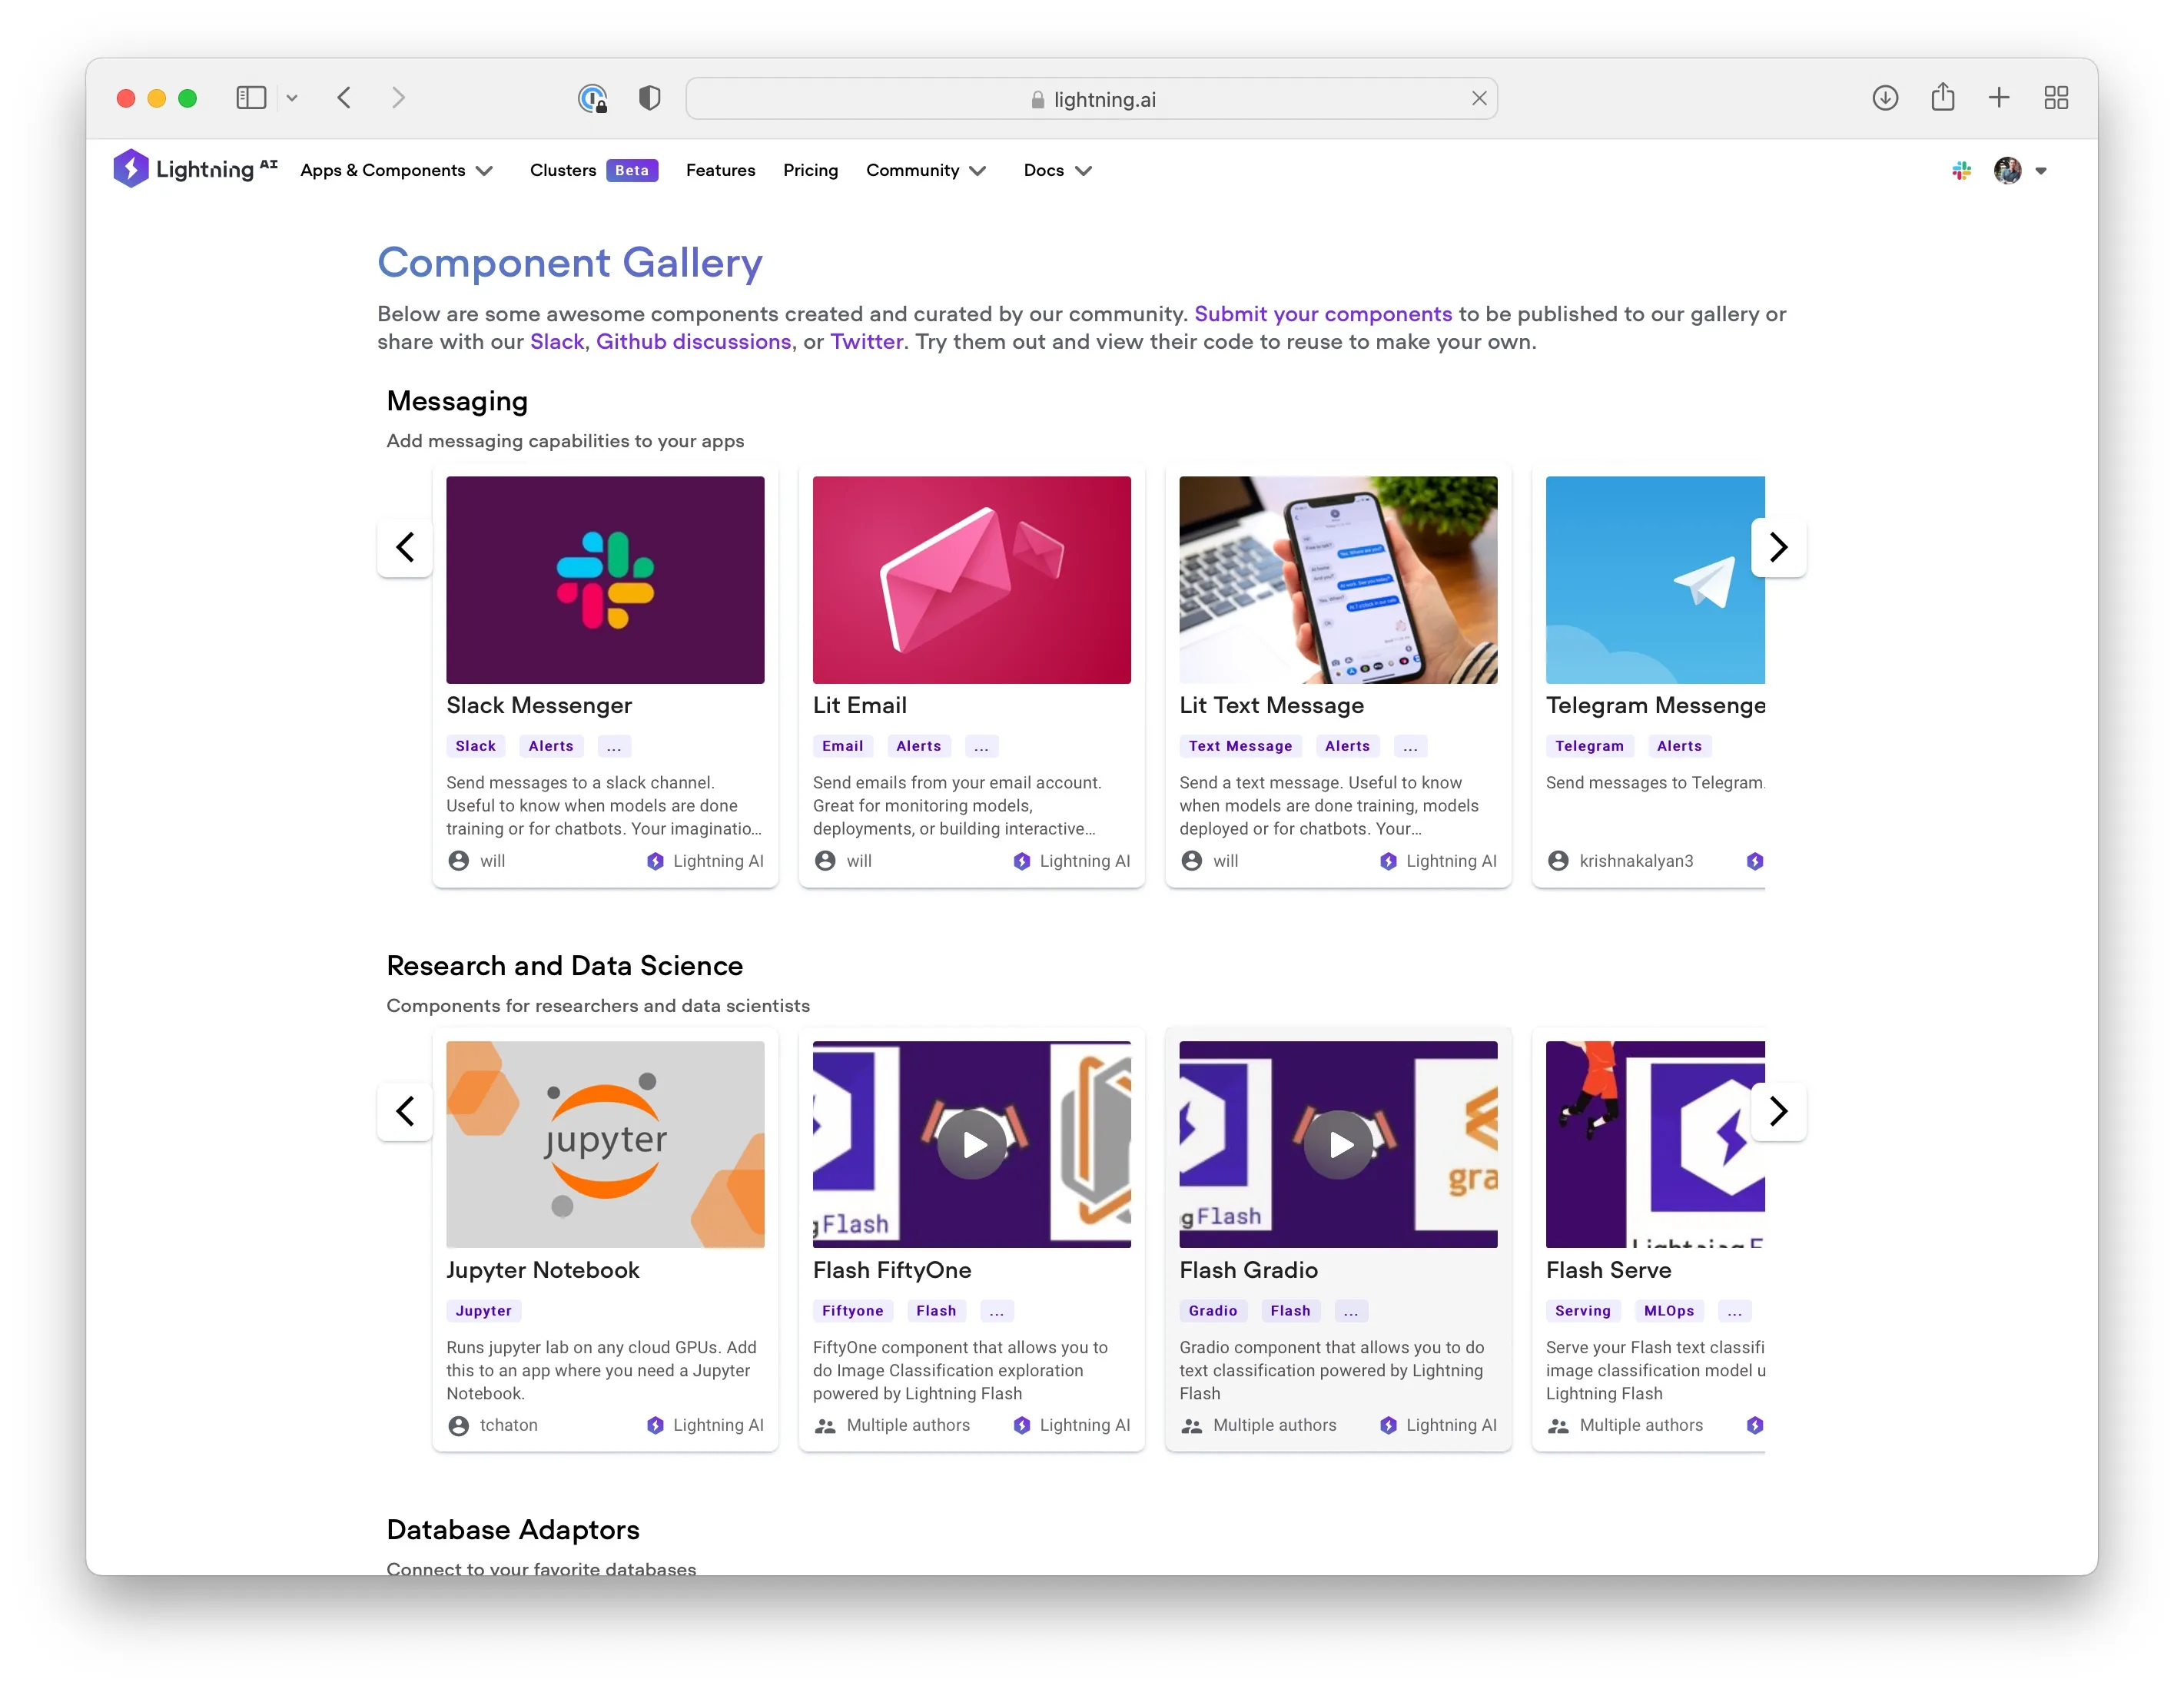
Task: Click the lightning.ai address bar
Action: click(1091, 98)
